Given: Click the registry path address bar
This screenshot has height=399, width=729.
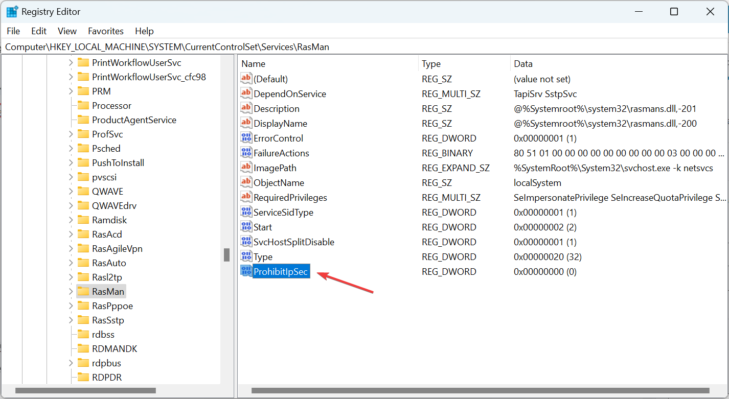Looking at the screenshot, I should click(x=364, y=47).
